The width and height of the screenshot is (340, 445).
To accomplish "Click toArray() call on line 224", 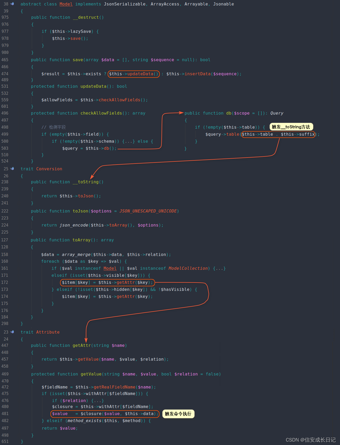I will pyautogui.click(x=118, y=225).
